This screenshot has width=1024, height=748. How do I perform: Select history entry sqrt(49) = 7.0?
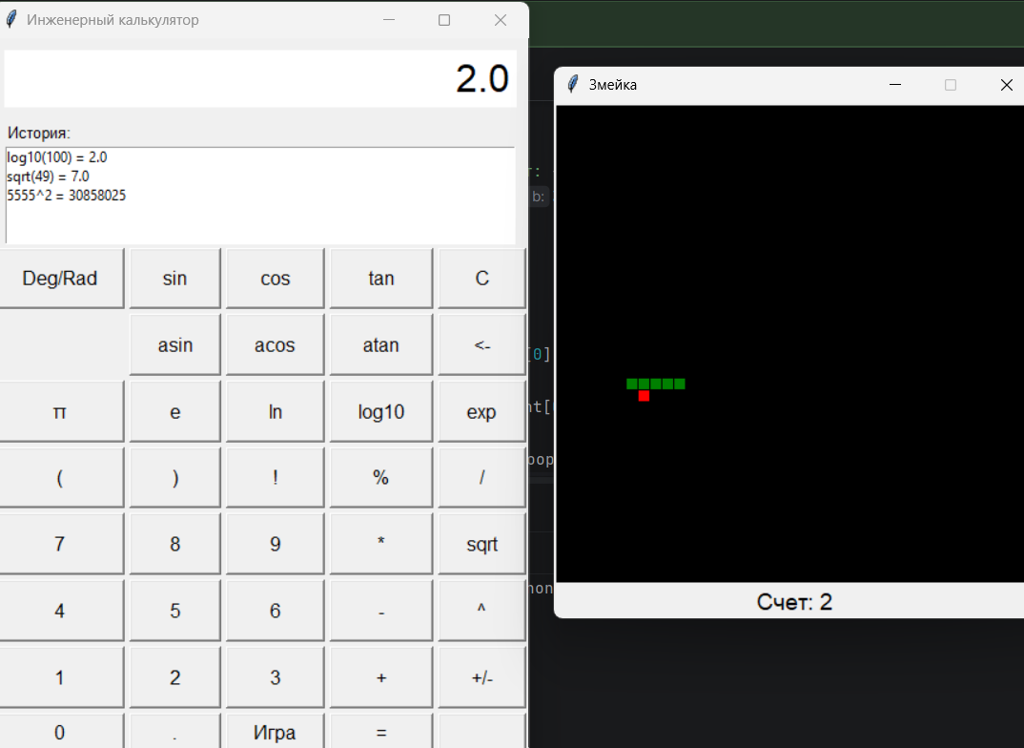pos(48,177)
